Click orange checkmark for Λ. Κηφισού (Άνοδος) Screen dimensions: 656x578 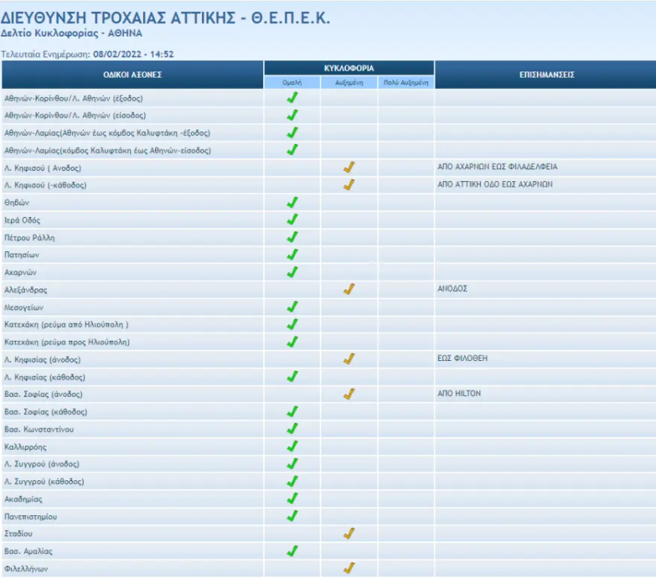coord(348,168)
